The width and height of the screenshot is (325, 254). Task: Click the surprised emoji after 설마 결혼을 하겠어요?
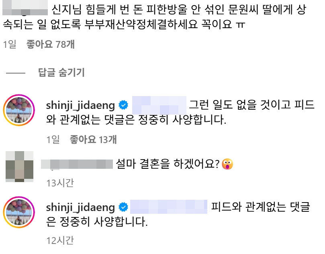(x=227, y=164)
